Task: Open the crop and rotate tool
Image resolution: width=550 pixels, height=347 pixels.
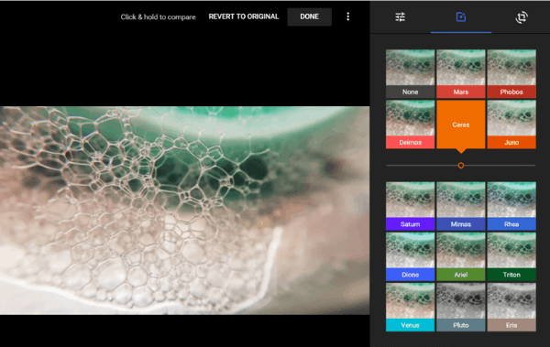Action: click(x=522, y=17)
